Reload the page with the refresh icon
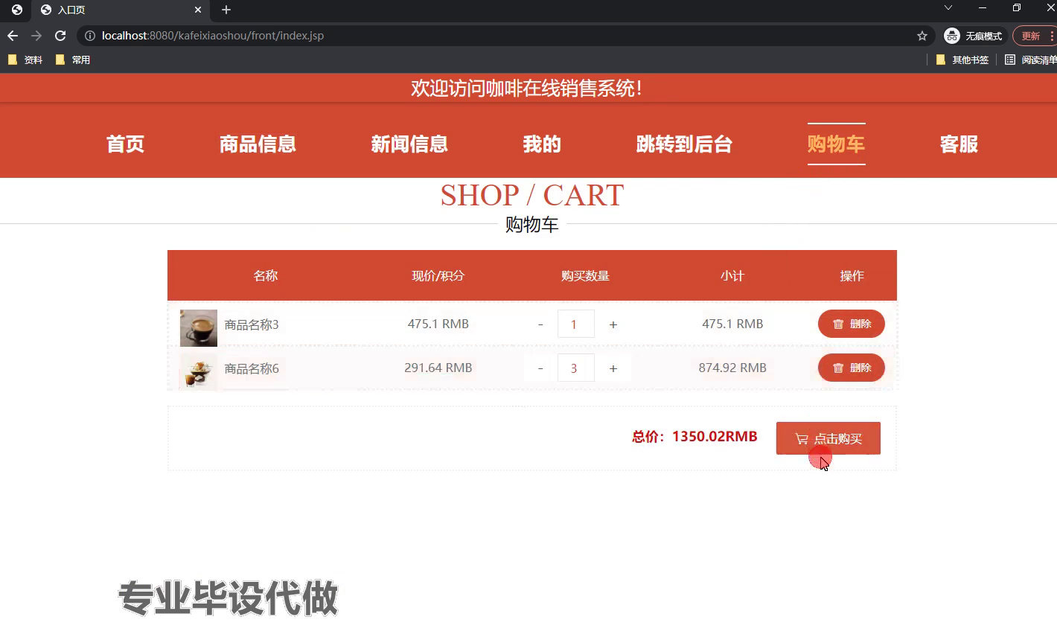Viewport: 1057px width, 634px height. pos(60,36)
